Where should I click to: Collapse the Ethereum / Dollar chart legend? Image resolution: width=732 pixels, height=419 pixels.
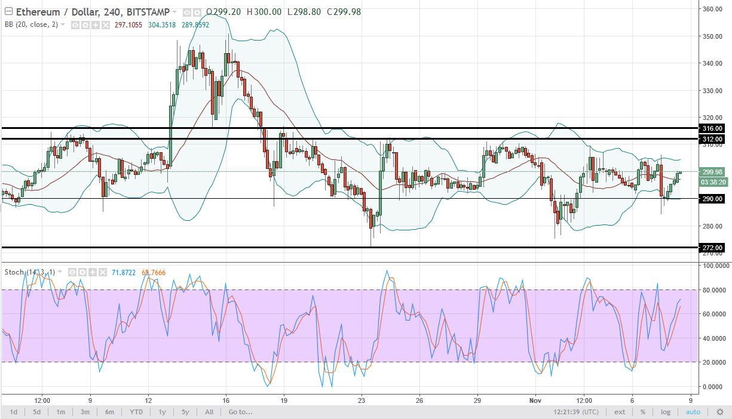click(x=8, y=11)
